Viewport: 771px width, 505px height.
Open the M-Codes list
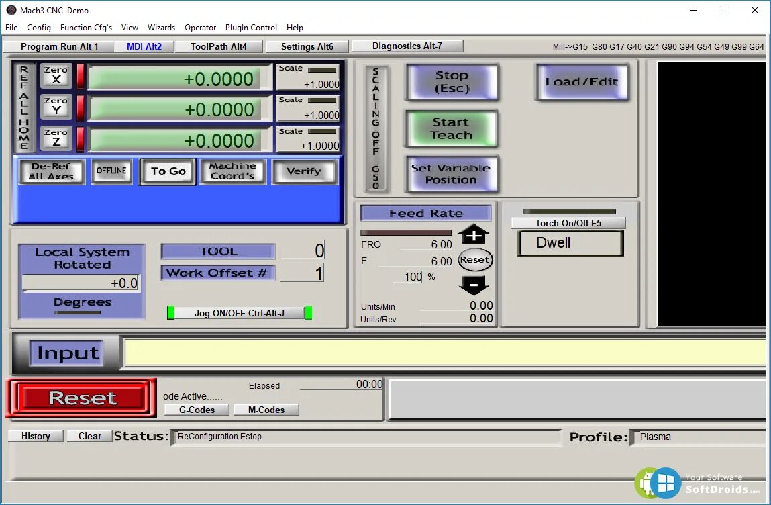click(x=266, y=410)
